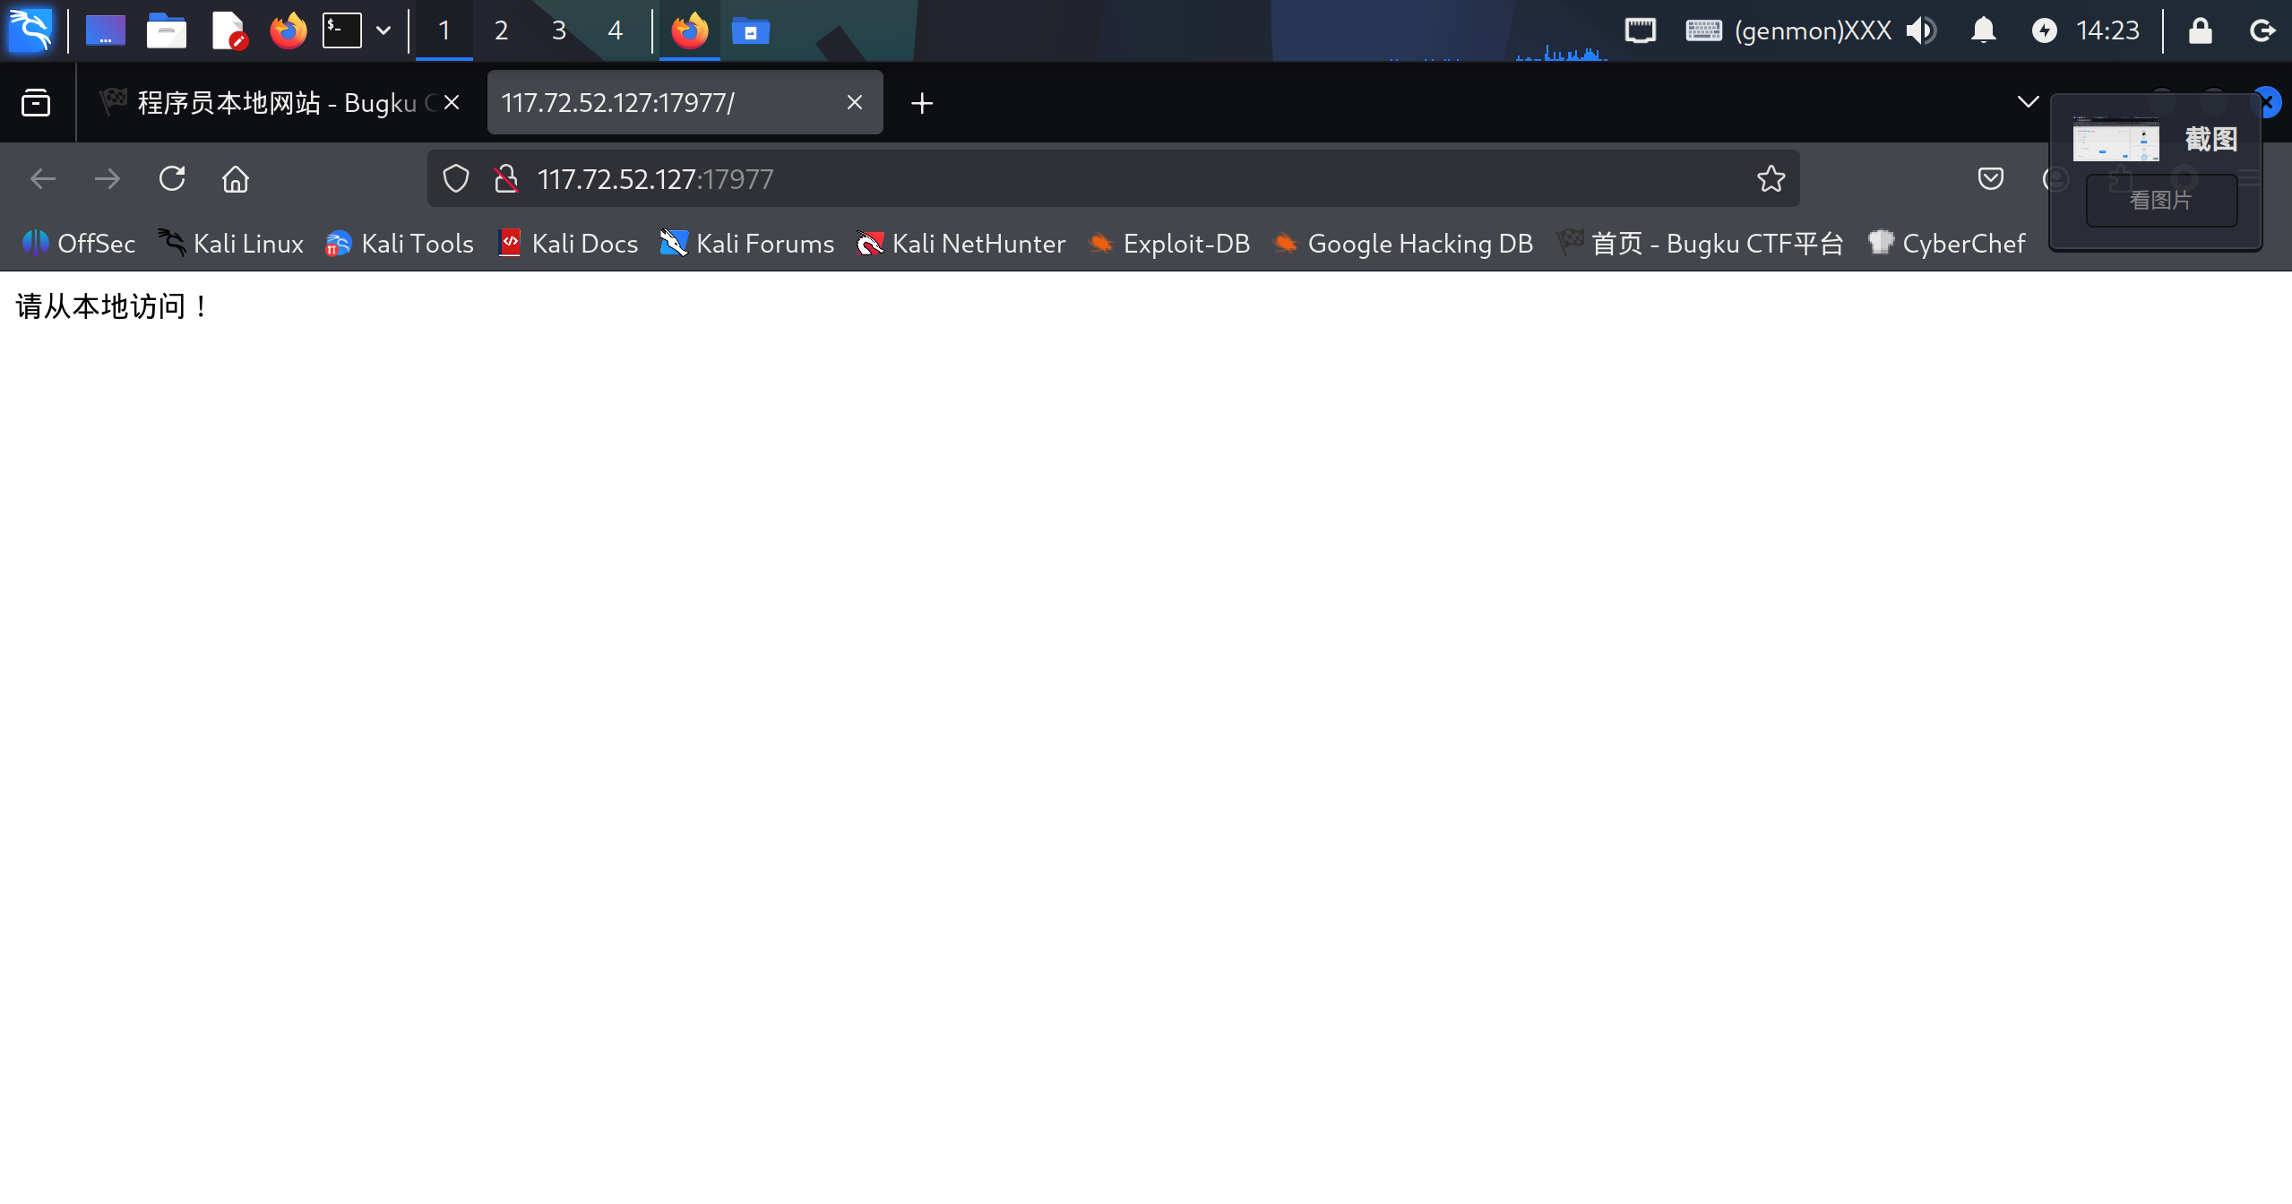Image resolution: width=2292 pixels, height=1204 pixels.
Task: List all tabs dropdown chevron
Action: point(2028,102)
